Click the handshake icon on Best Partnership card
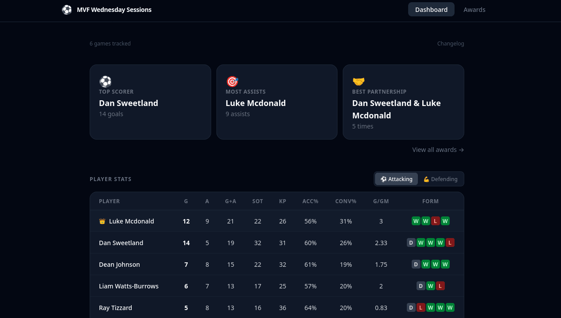This screenshot has height=318, width=561. [x=358, y=81]
